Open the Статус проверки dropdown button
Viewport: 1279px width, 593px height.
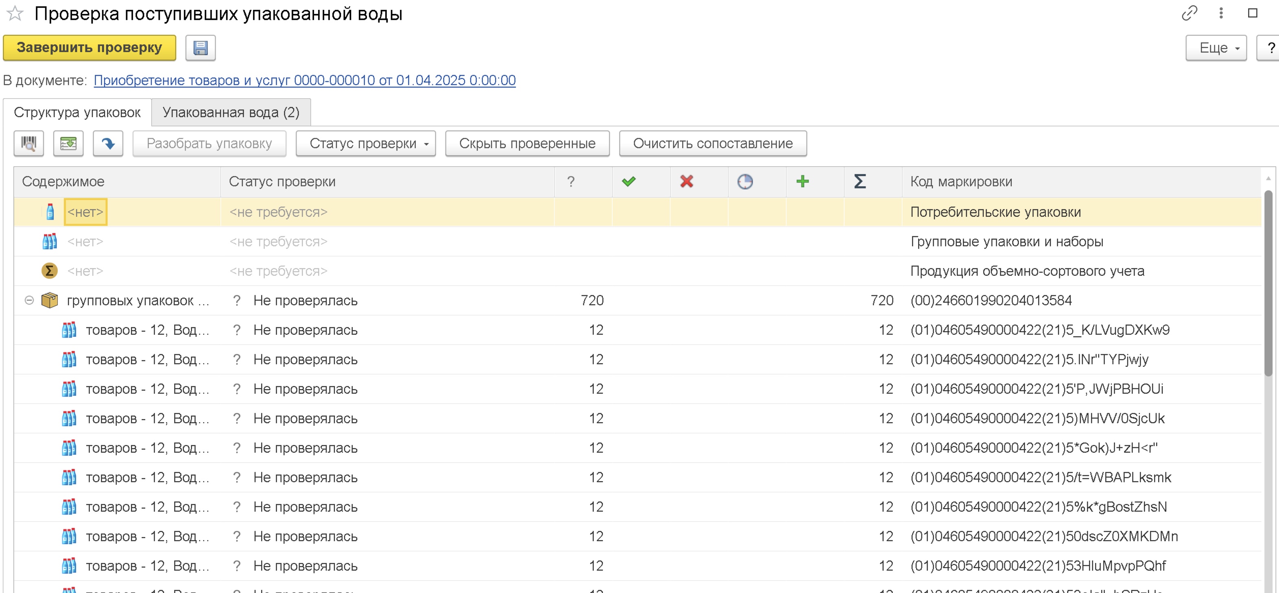(366, 144)
